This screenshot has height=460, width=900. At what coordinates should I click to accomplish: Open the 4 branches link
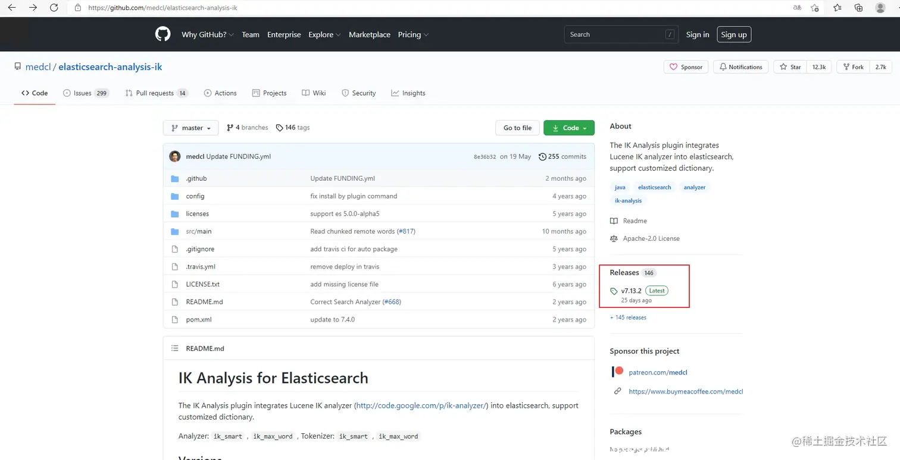click(248, 128)
